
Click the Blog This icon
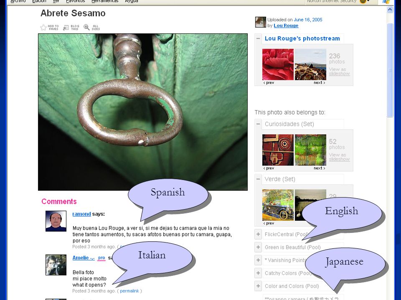point(66,27)
